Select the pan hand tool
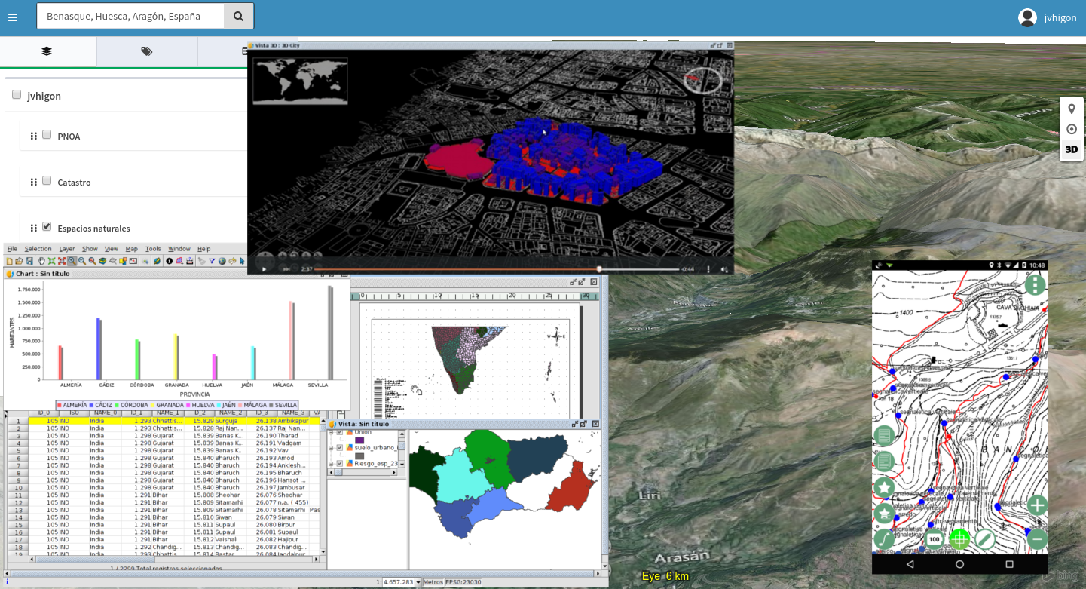Screen dimensions: 1086x589 click(41, 261)
